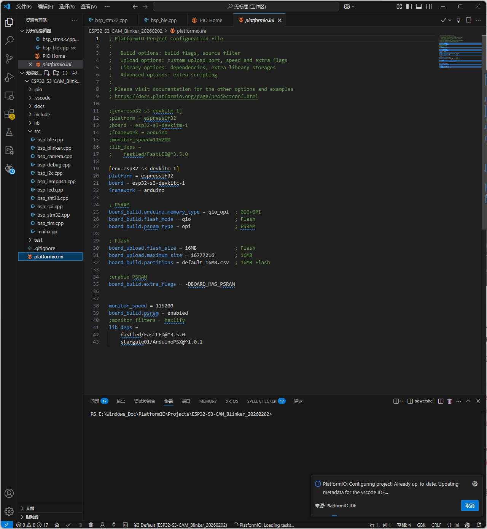
Task: Click the serial monitor plug icon in editor toolbar
Action: coord(458,20)
